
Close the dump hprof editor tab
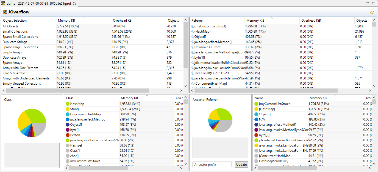click(x=75, y=3)
